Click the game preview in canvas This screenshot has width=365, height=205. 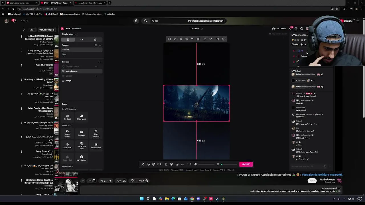coord(196,103)
